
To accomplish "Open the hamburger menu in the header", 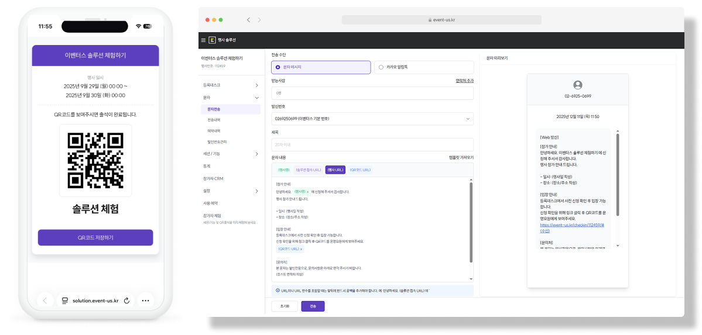I will click(x=203, y=40).
